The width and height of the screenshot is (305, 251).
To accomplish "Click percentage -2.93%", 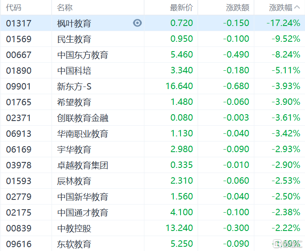I will coord(286,149).
